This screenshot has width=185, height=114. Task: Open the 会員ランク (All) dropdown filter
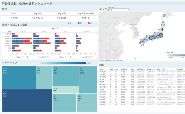(119, 10)
